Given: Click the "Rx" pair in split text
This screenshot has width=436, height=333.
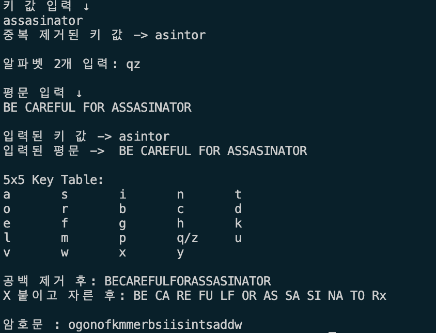Looking at the screenshot, I should click(379, 296).
